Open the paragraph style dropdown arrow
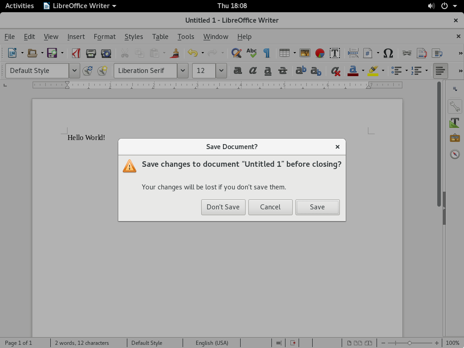This screenshot has height=348, width=464. coord(74,71)
